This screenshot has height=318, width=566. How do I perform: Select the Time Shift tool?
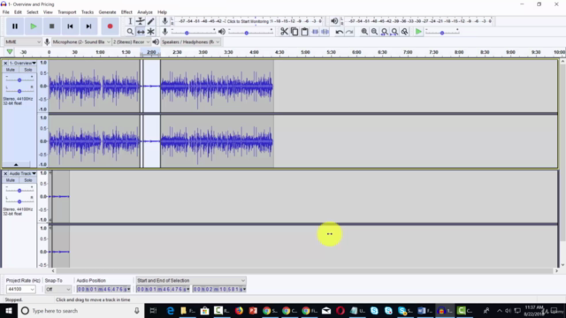(x=141, y=32)
